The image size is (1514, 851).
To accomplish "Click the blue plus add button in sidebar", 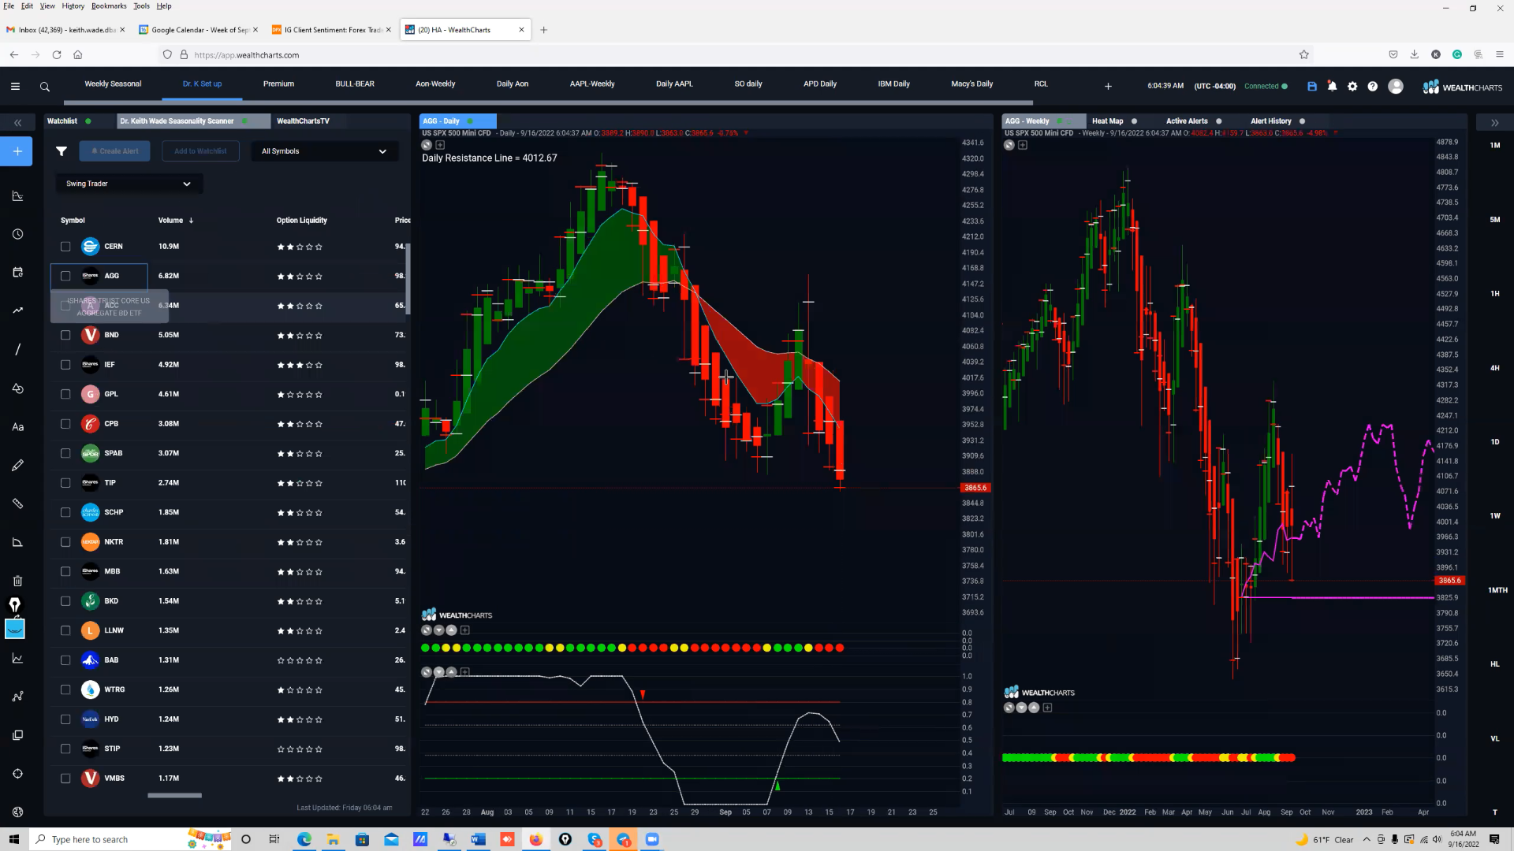I will click(x=17, y=151).
